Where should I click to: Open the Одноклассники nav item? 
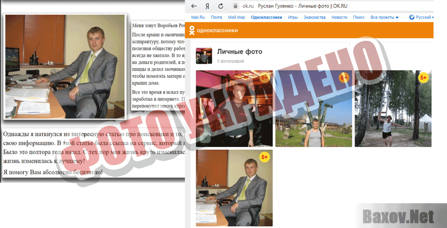click(x=267, y=17)
